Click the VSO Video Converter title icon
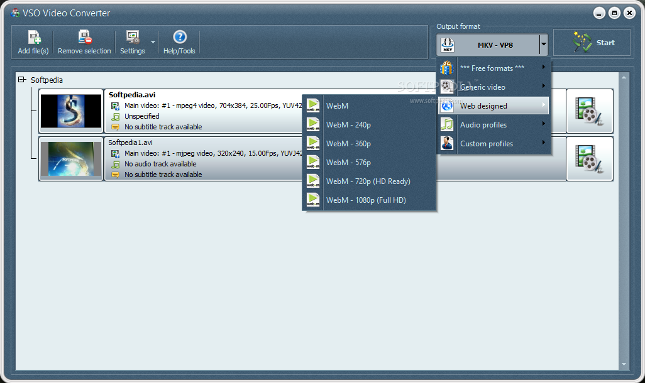The height and width of the screenshot is (383, 645). [15, 13]
